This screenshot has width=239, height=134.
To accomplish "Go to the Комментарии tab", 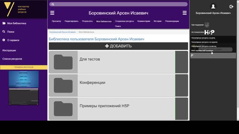I will point(143,21).
